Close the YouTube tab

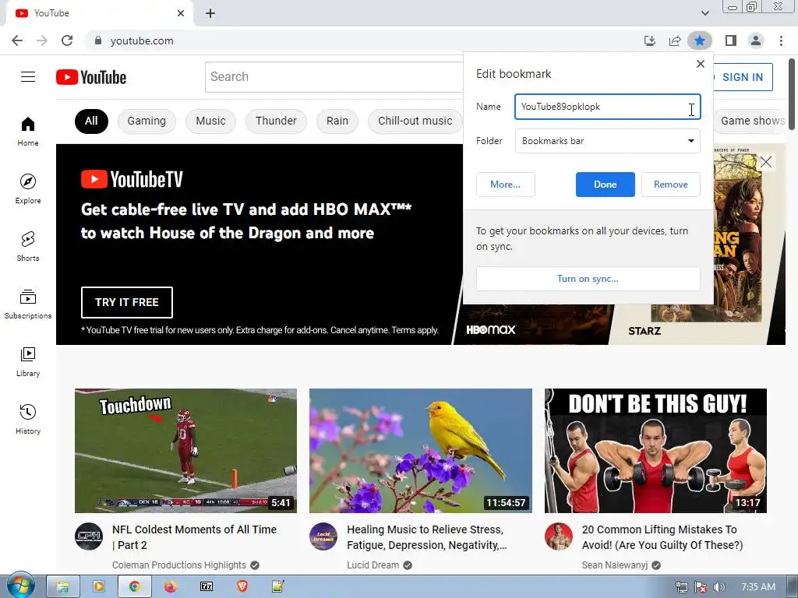pyautogui.click(x=181, y=13)
